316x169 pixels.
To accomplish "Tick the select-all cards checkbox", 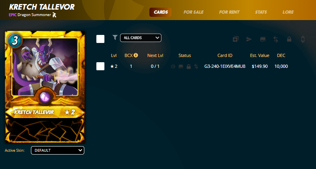I will (100, 39).
